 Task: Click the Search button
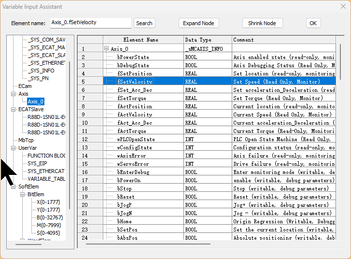pos(144,23)
